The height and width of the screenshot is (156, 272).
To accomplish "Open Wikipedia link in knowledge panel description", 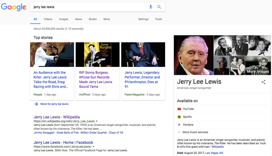I will (x=218, y=147).
